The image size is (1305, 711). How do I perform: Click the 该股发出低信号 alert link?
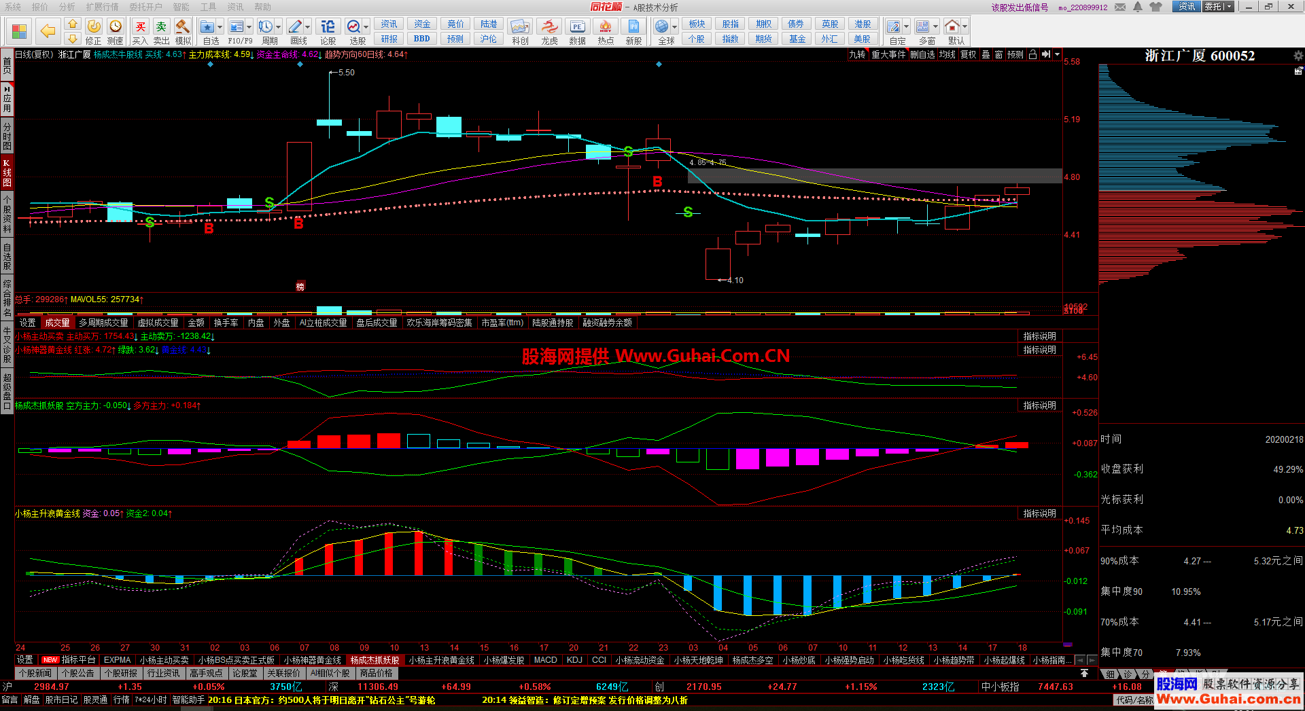[x=1020, y=7]
